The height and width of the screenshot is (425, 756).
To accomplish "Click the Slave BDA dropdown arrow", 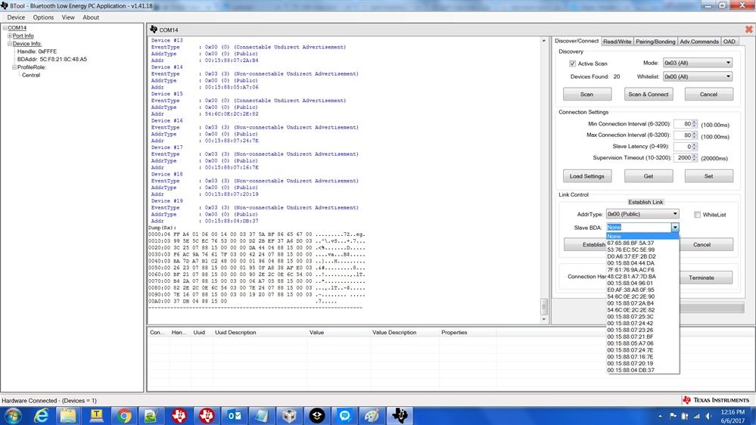I will 675,228.
